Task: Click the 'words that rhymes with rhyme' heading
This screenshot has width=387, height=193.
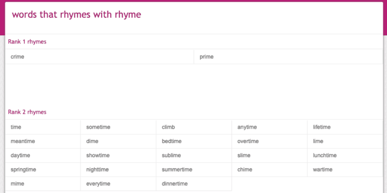Action: tap(76, 15)
